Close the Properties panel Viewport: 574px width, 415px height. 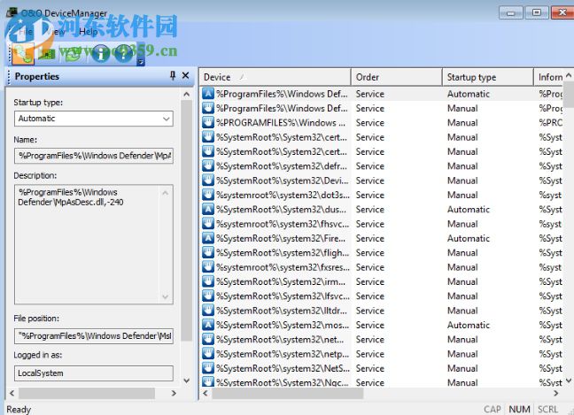pos(186,76)
